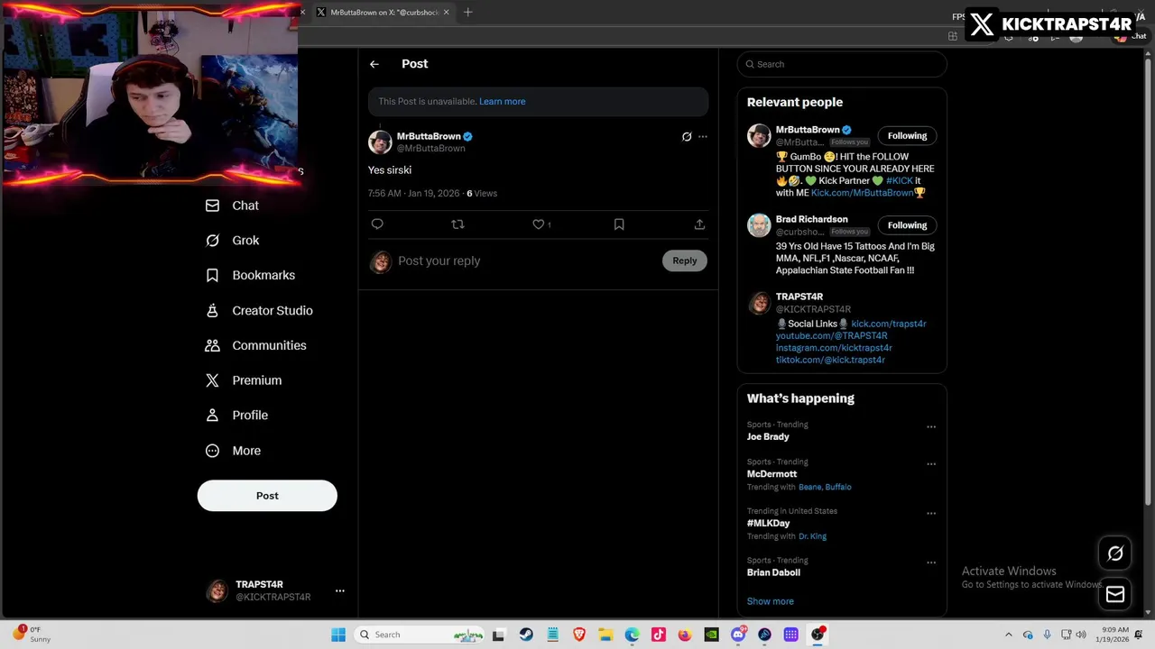Open Brad Richardson's profile avatar
Viewport: 1155px width, 649px height.
[x=759, y=225]
